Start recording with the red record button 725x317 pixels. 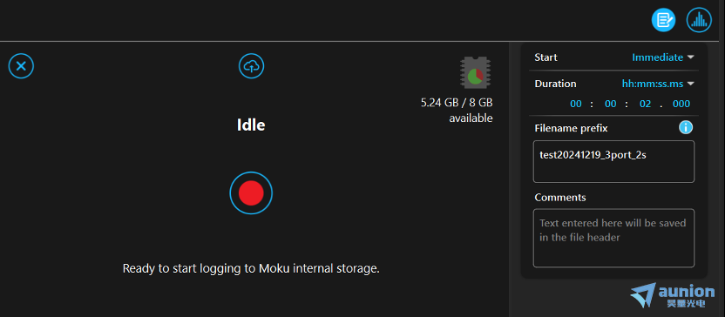click(251, 193)
